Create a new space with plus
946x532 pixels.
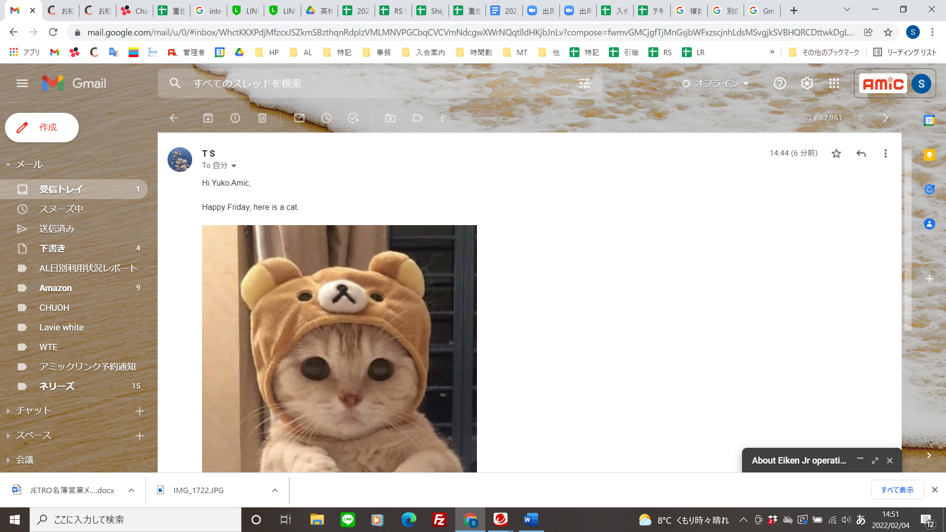(139, 435)
